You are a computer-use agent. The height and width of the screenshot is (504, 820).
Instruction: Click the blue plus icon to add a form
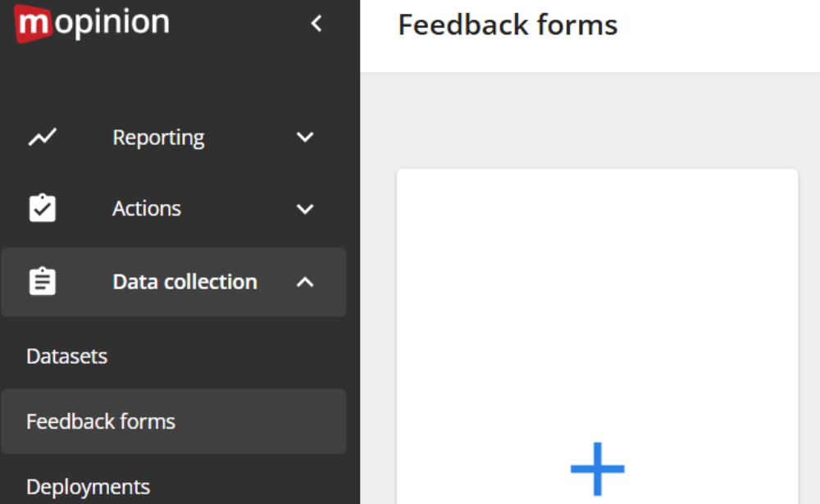pyautogui.click(x=598, y=467)
